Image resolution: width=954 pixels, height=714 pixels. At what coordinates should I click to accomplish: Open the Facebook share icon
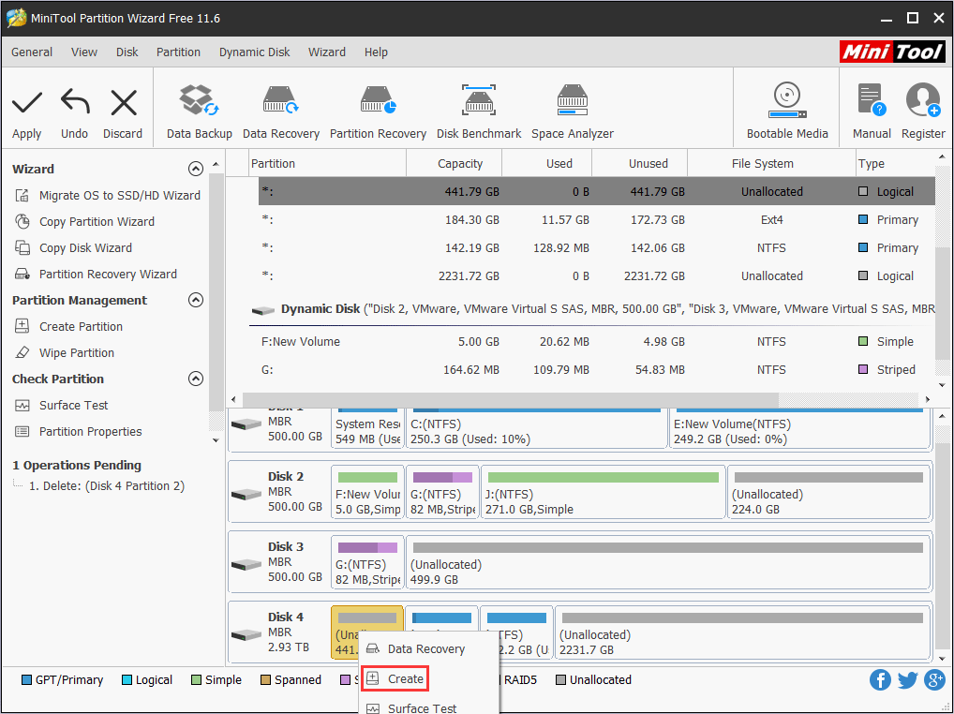880,680
